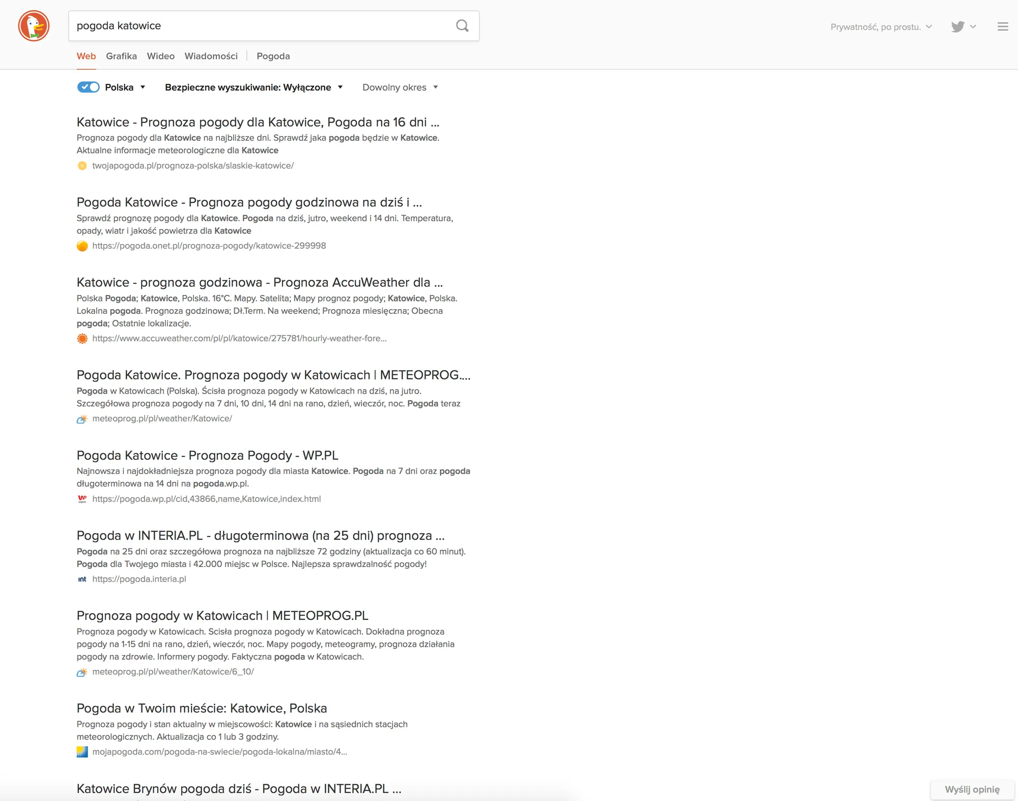Open the hamburger menu icon
The image size is (1018, 801).
pyautogui.click(x=1003, y=26)
